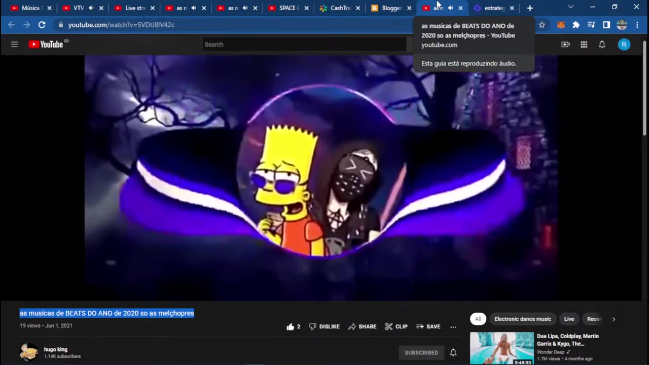649x365 pixels.
Task: Open a new browser tab
Action: click(530, 8)
